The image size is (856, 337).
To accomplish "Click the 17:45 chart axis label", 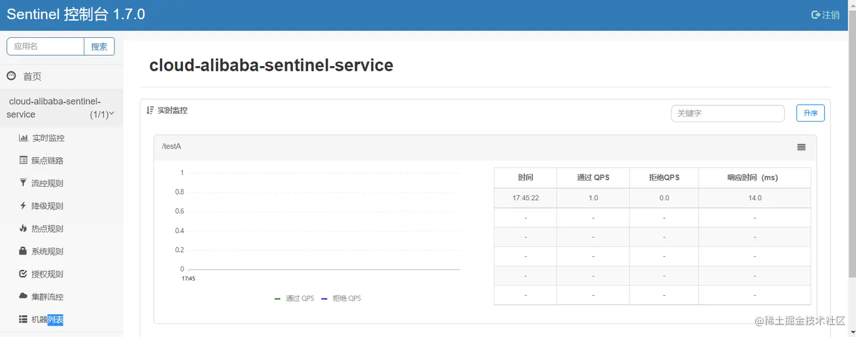I will tap(188, 278).
